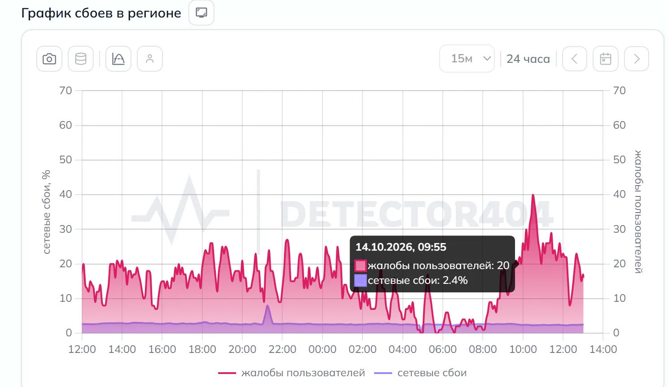Go to previous period with left arrow
This screenshot has height=387, width=668.
[x=574, y=59]
